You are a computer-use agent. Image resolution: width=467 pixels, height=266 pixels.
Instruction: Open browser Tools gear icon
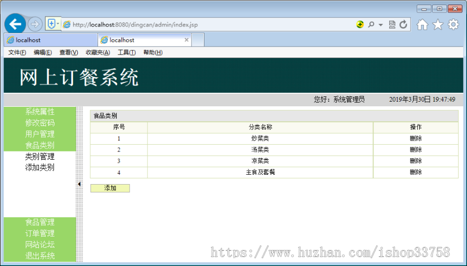[x=453, y=24]
